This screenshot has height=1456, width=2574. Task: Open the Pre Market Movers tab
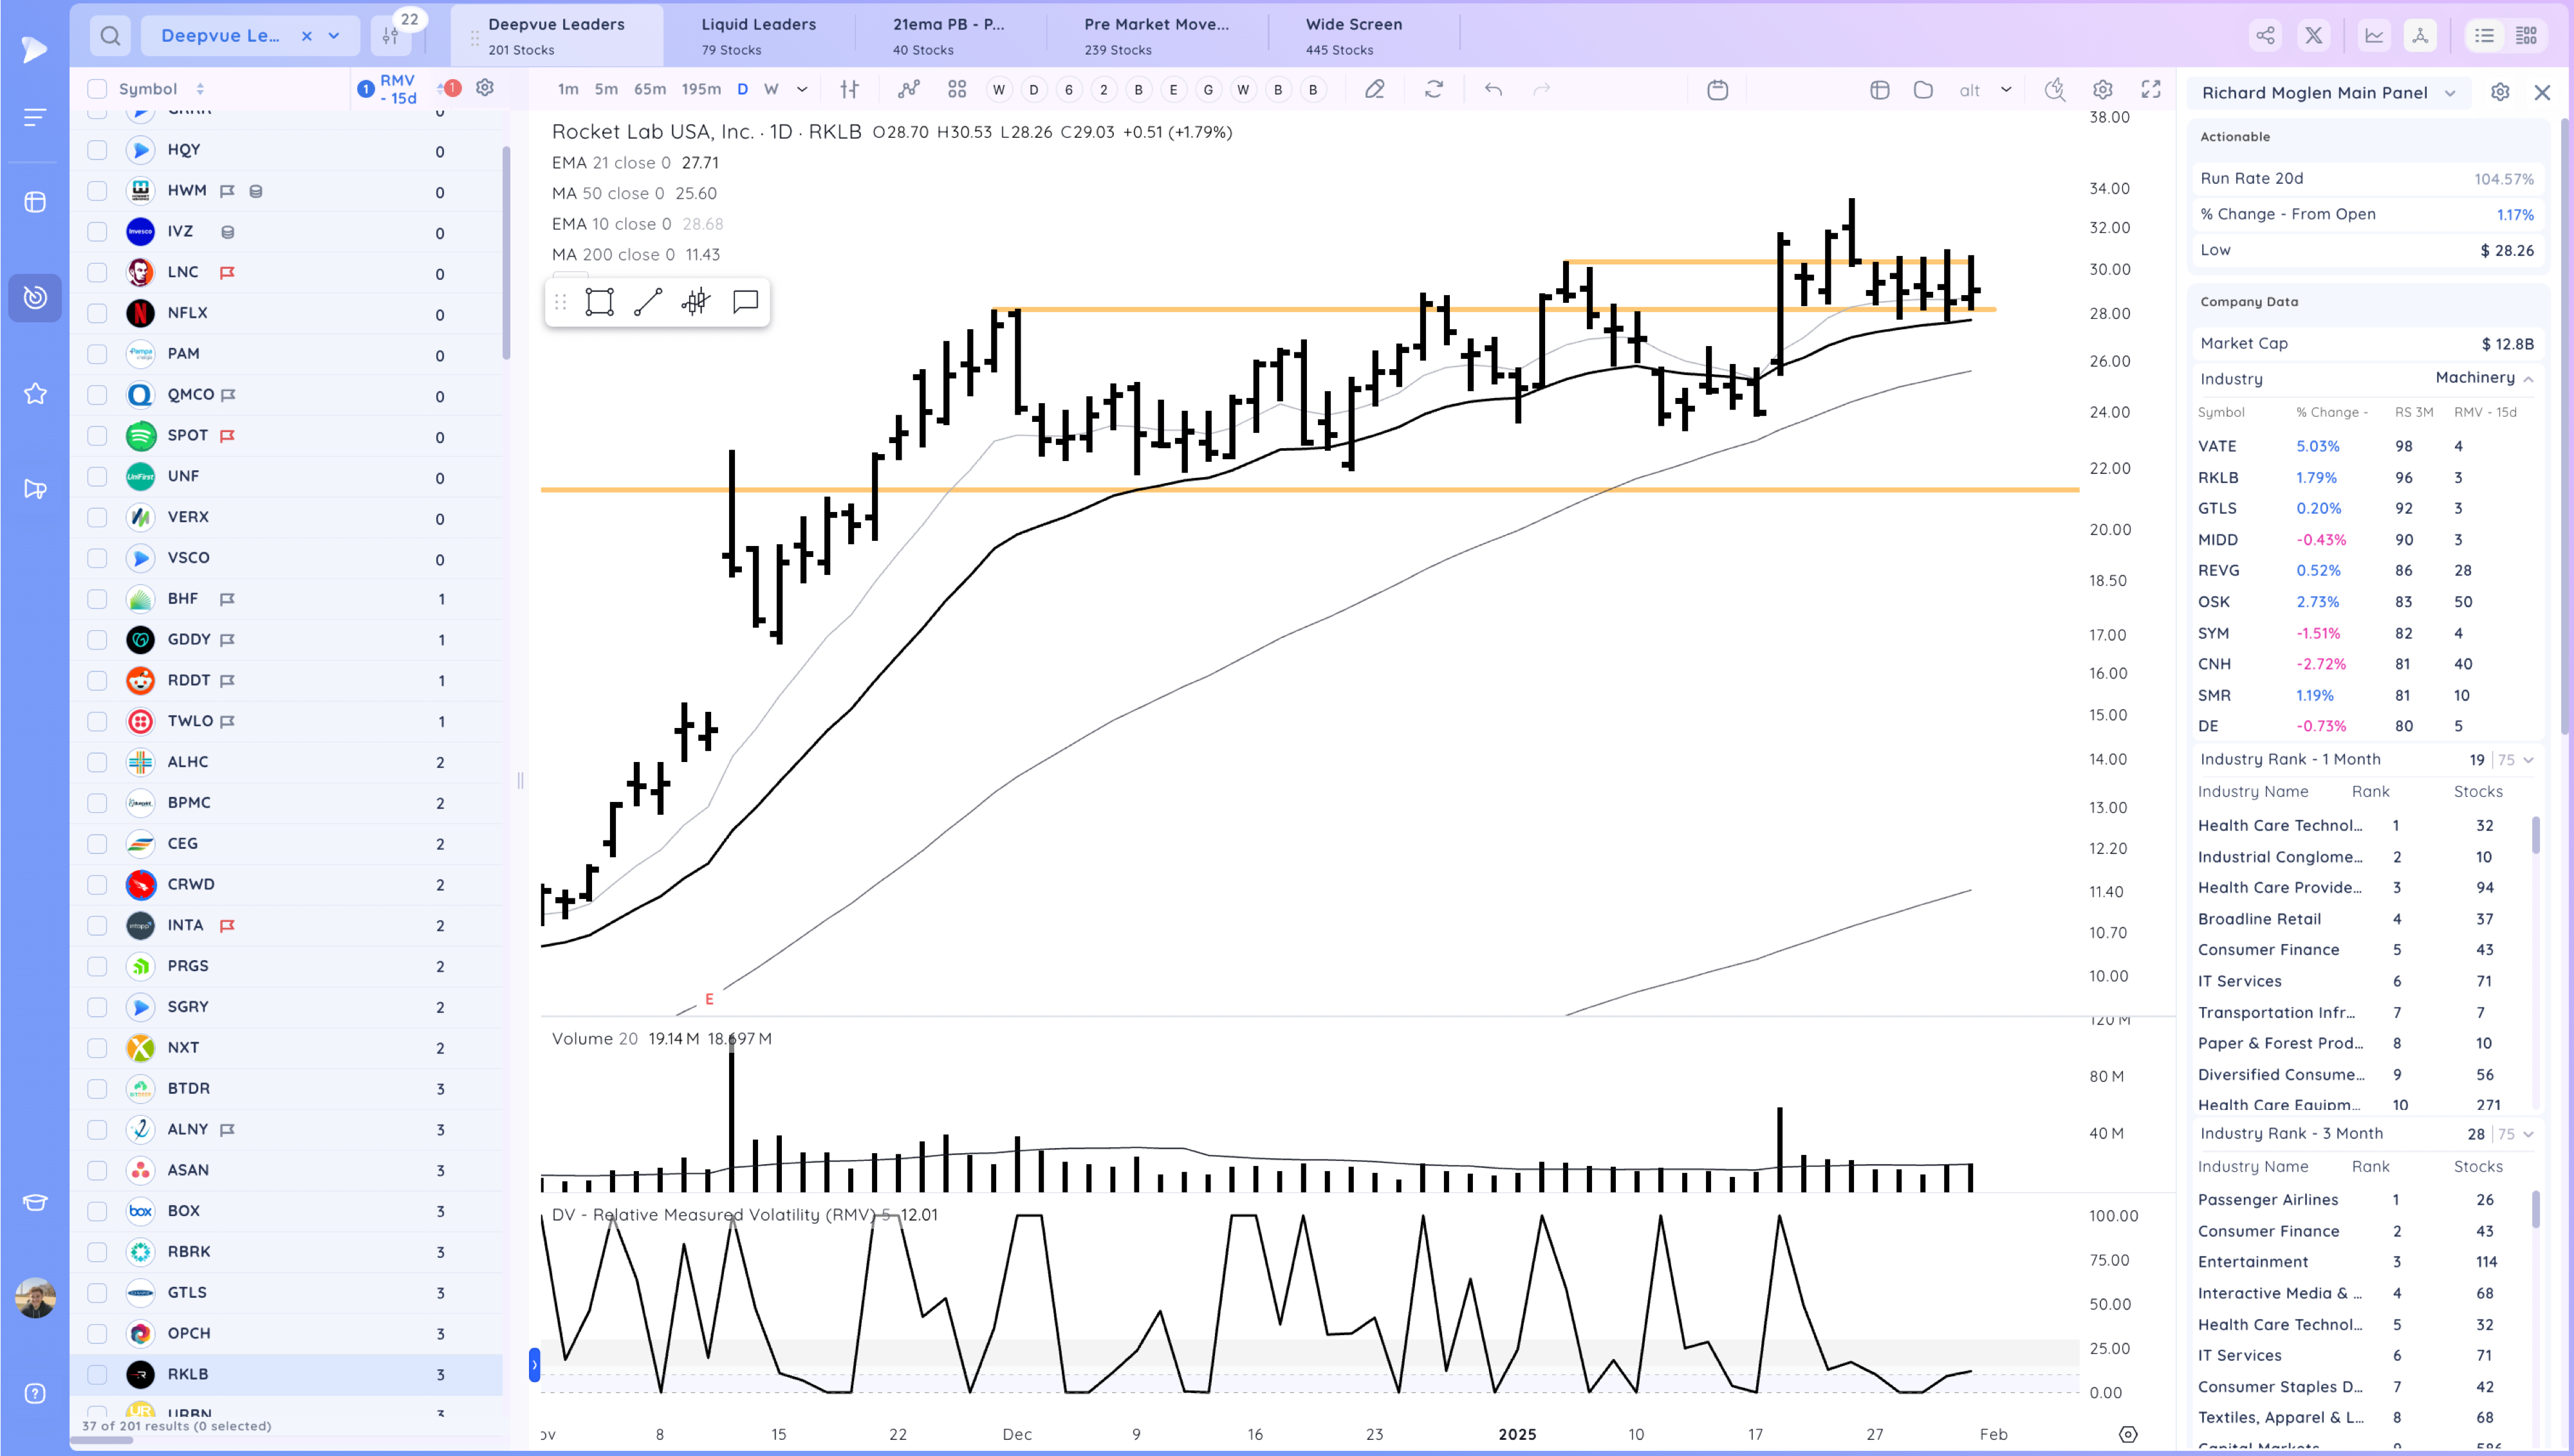click(x=1156, y=36)
